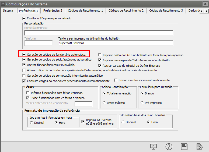
Task: Select 'Decimal' for eventos informados em hora
Action: pos(32,123)
